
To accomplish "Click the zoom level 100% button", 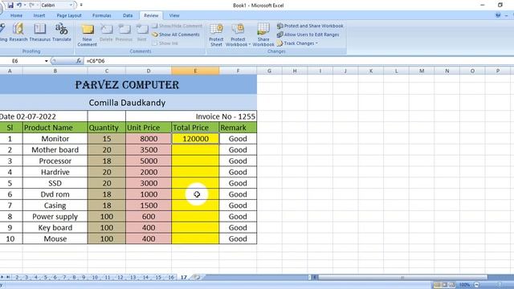I will point(464,285).
